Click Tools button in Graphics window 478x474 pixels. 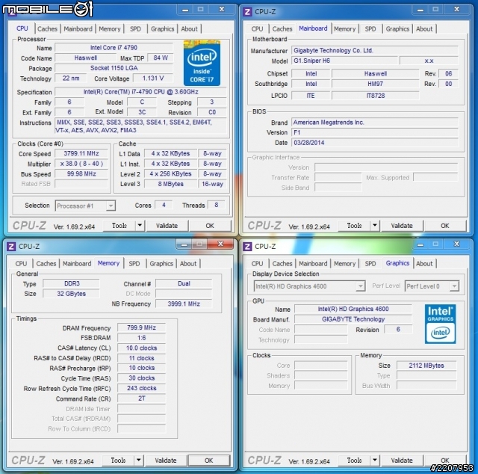tap(355, 461)
